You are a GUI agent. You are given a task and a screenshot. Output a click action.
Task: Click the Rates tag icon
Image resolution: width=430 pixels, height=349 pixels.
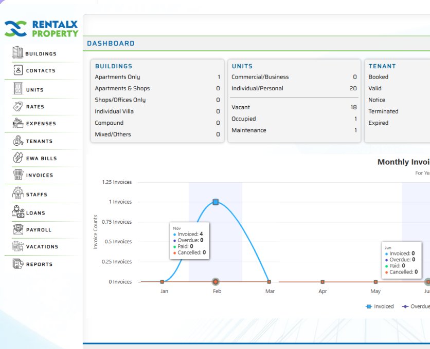(x=17, y=106)
